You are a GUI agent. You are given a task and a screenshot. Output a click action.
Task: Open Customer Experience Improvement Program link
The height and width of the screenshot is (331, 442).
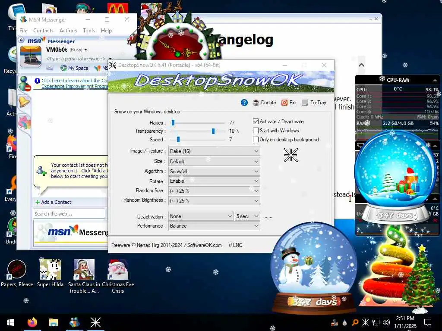click(x=74, y=83)
